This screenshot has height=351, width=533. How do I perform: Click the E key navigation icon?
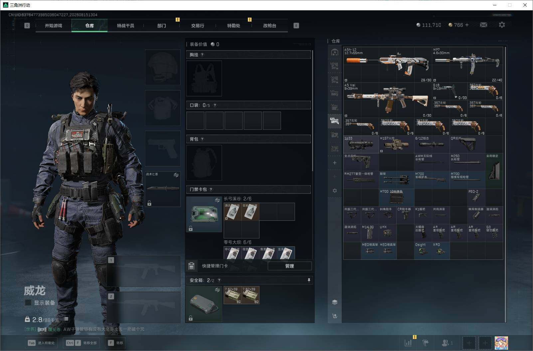[x=296, y=26]
